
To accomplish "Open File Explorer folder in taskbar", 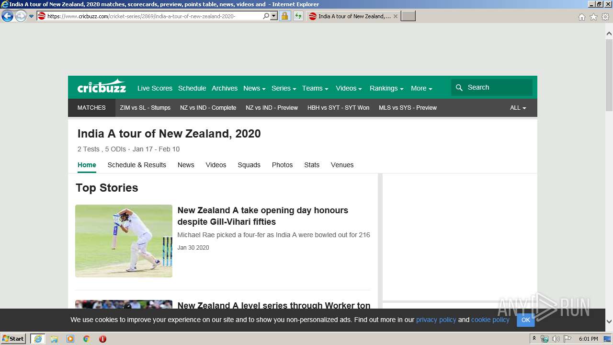I will (x=54, y=339).
